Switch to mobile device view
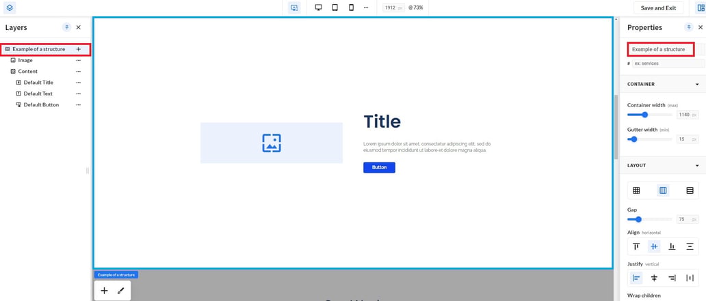The image size is (706, 301). click(351, 8)
